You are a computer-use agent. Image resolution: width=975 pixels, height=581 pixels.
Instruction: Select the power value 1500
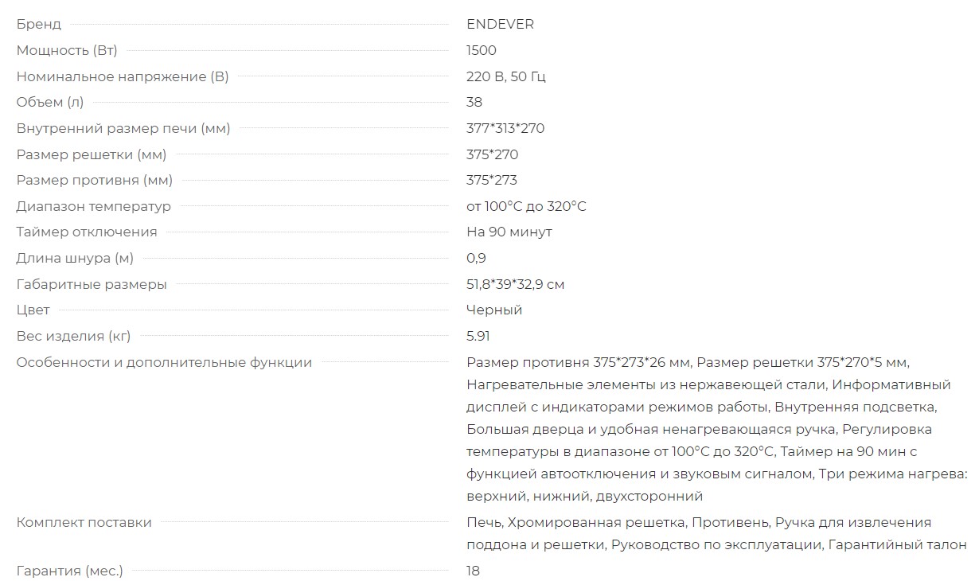coord(481,50)
